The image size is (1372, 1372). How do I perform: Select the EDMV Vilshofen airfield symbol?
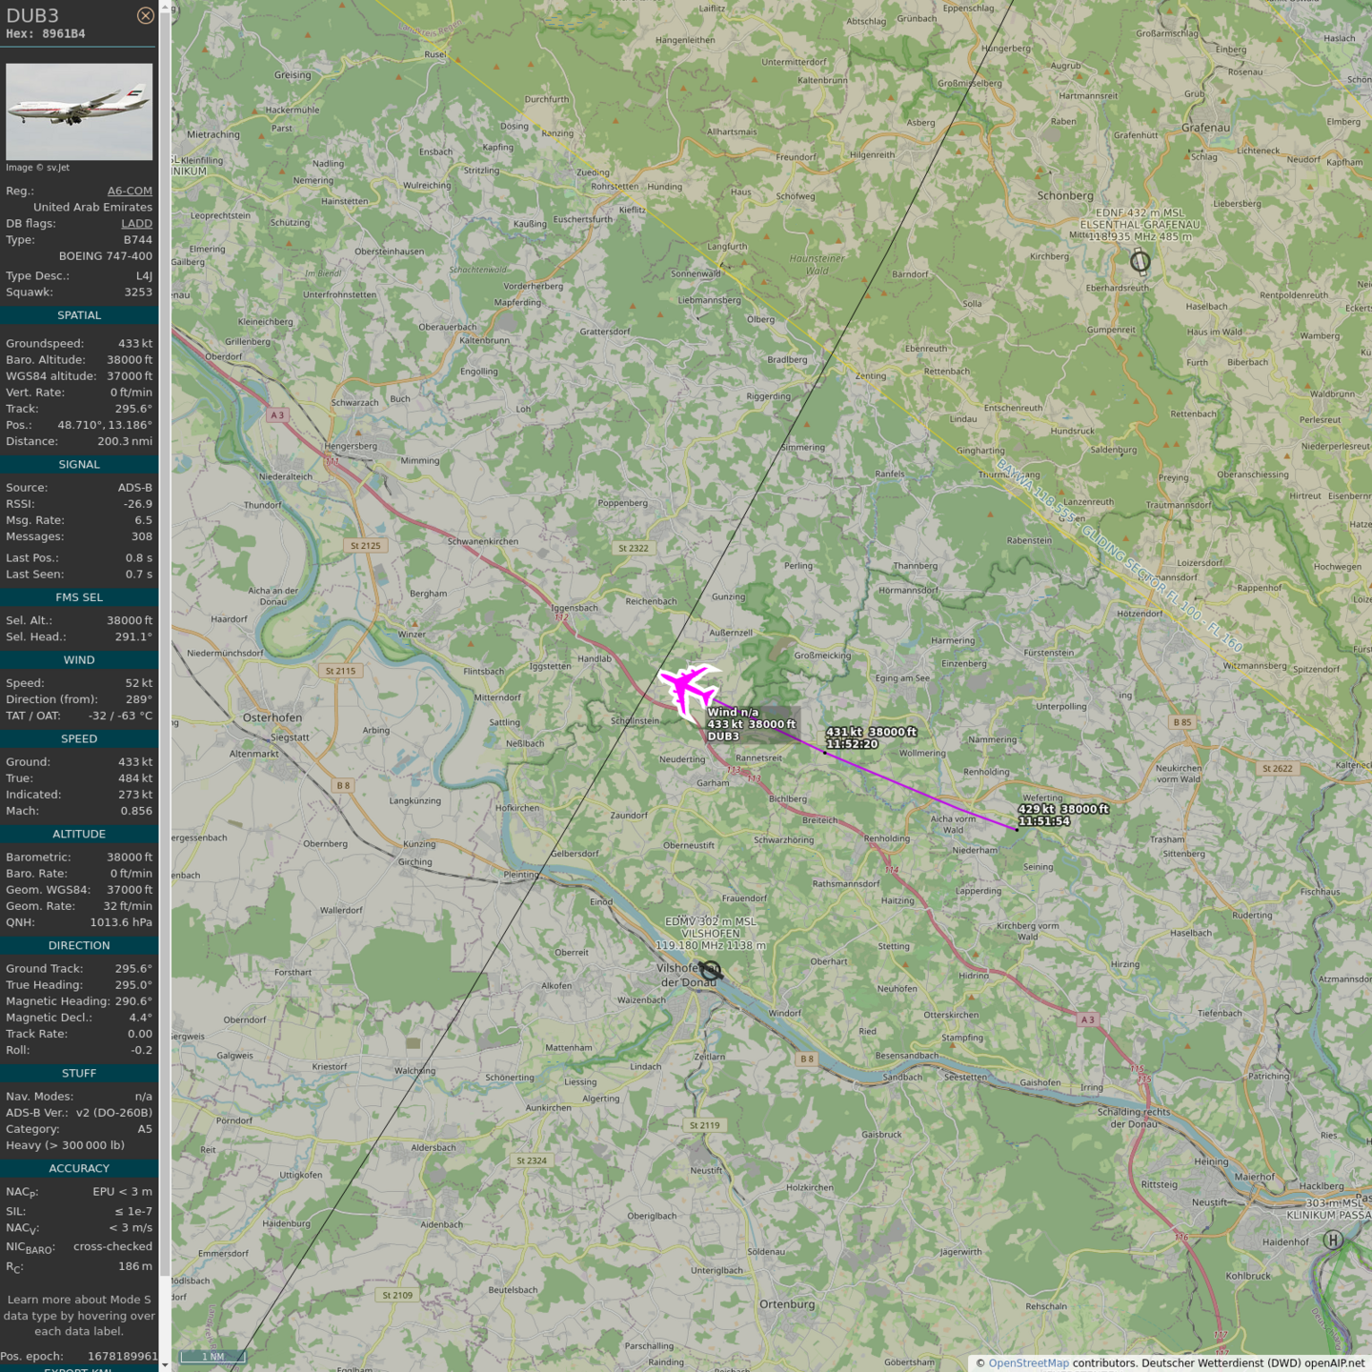(711, 970)
